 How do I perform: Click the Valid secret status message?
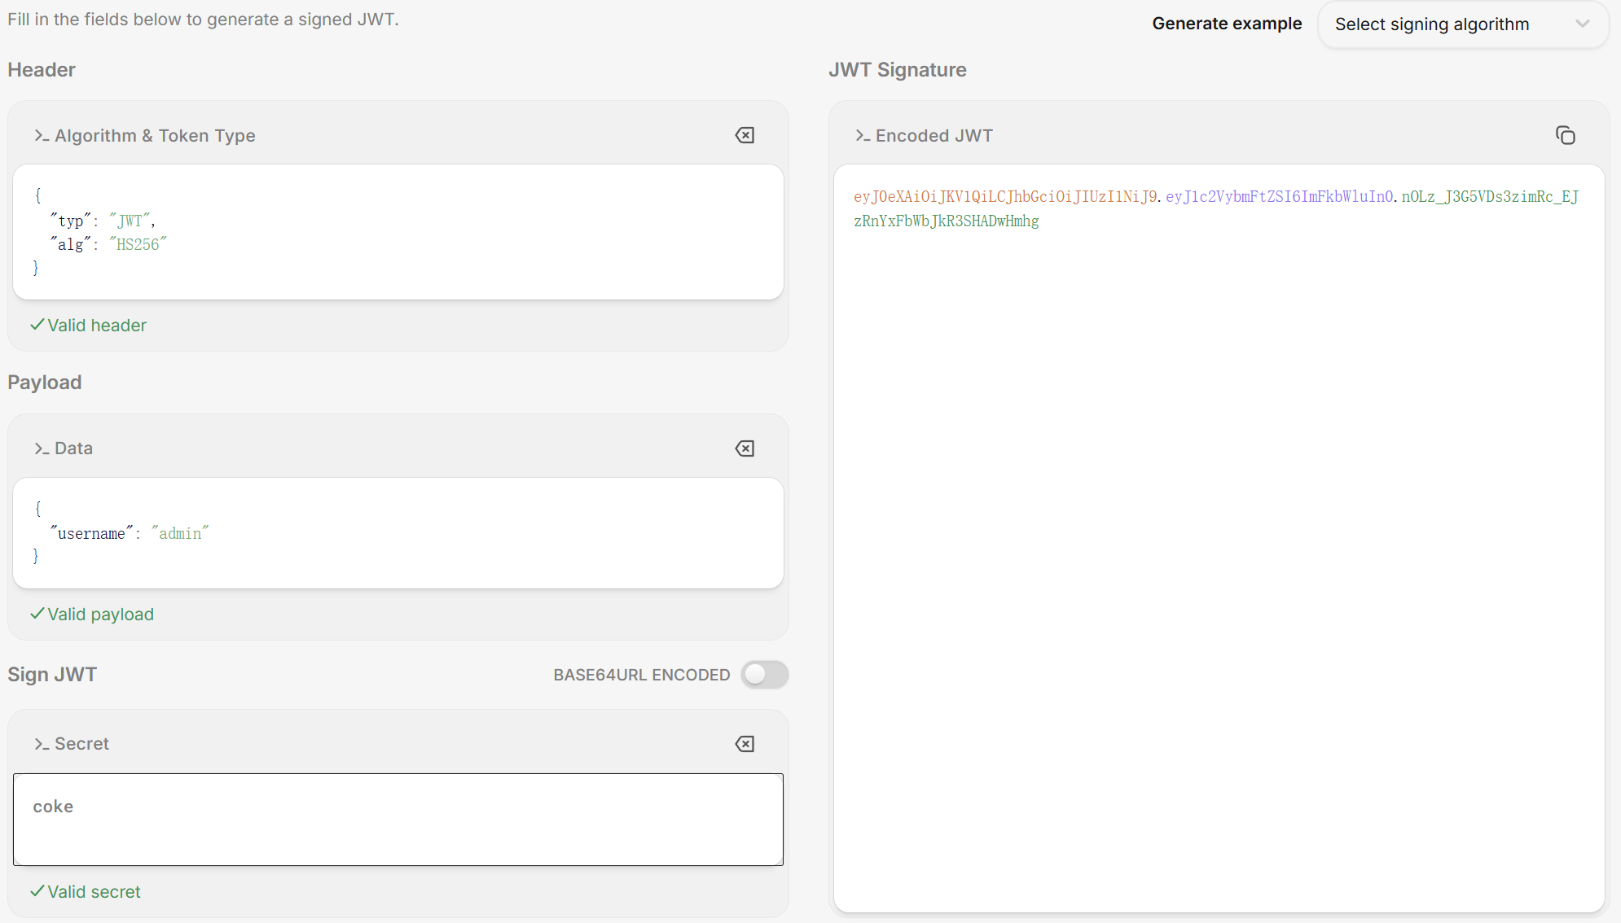[x=93, y=892]
